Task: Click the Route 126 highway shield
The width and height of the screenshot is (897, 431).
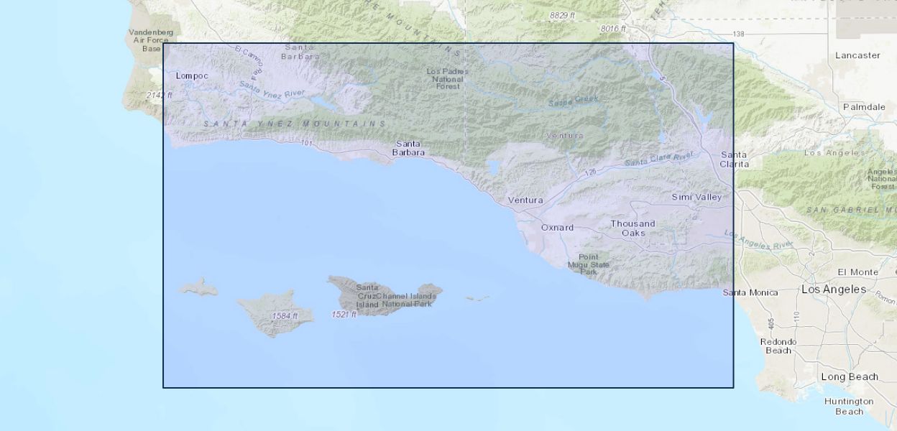Action: (x=591, y=172)
